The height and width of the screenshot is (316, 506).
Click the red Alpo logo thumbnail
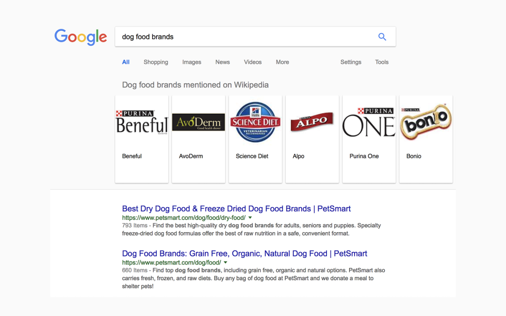point(312,122)
